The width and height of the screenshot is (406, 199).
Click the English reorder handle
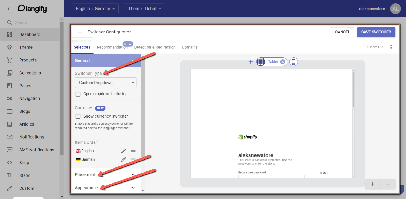click(133, 151)
